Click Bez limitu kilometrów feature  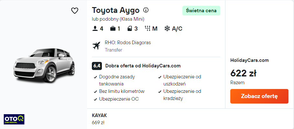coord(122,91)
